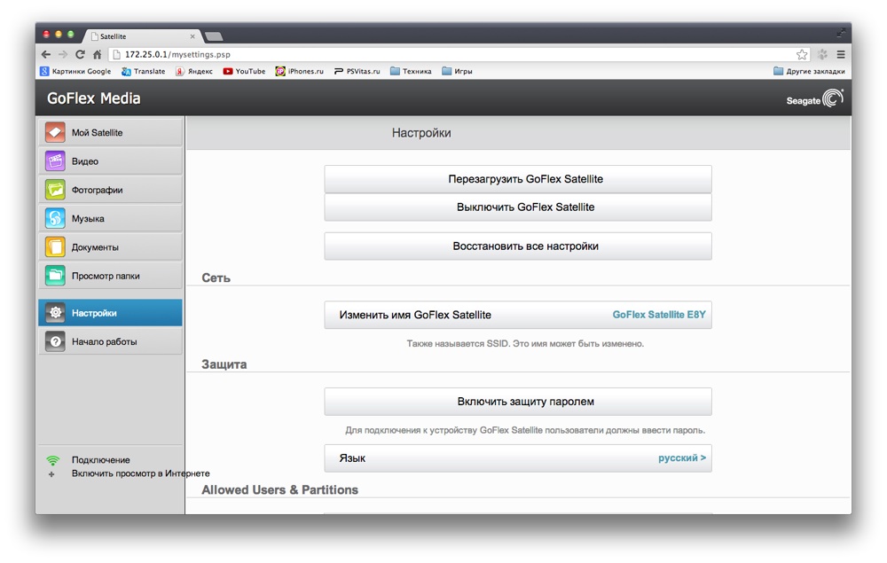Expand the Игры bookmarks folder
Image resolution: width=887 pixels, height=563 pixels.
(457, 71)
